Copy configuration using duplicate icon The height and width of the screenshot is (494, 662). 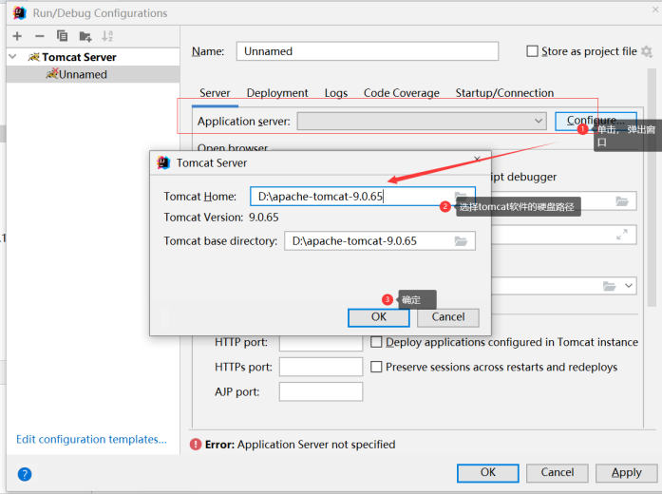click(x=62, y=36)
